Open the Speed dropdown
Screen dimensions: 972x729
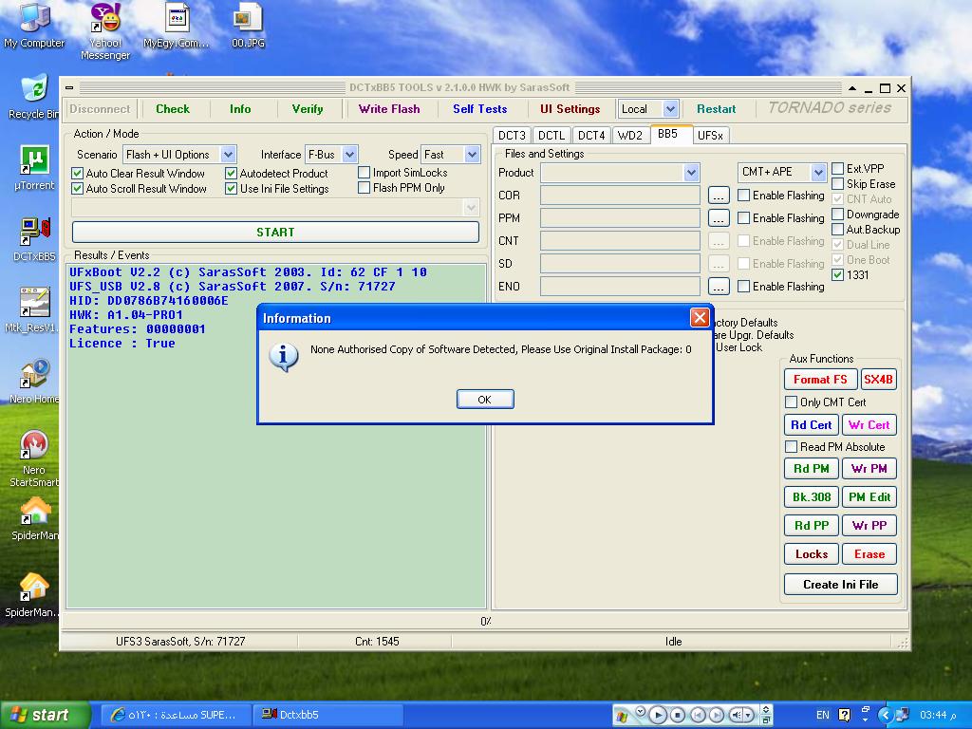pyautogui.click(x=473, y=155)
